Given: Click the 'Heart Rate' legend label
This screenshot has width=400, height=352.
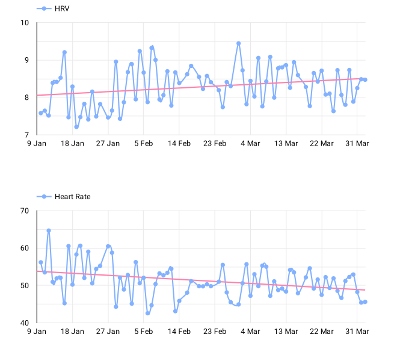Looking at the screenshot, I should point(73,197).
